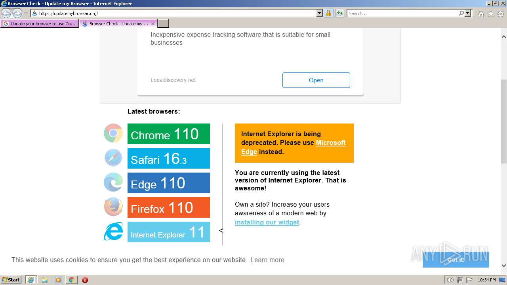Screen dimensions: 507x285
Task: Click the red stop-sign taskbar icon
Action: tap(85, 280)
